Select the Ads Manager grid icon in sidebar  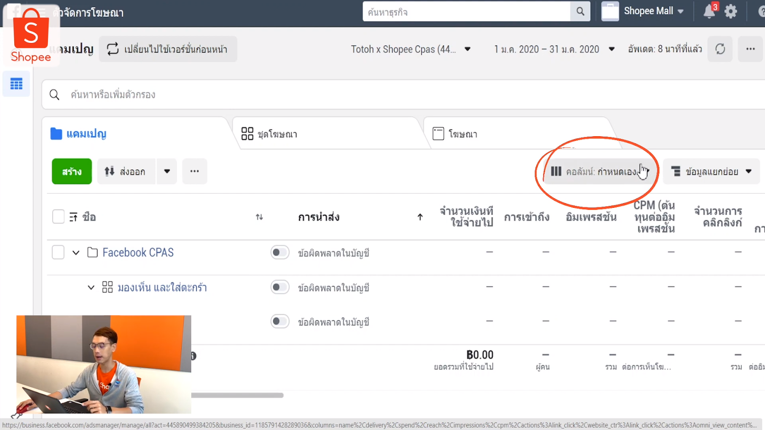click(16, 84)
